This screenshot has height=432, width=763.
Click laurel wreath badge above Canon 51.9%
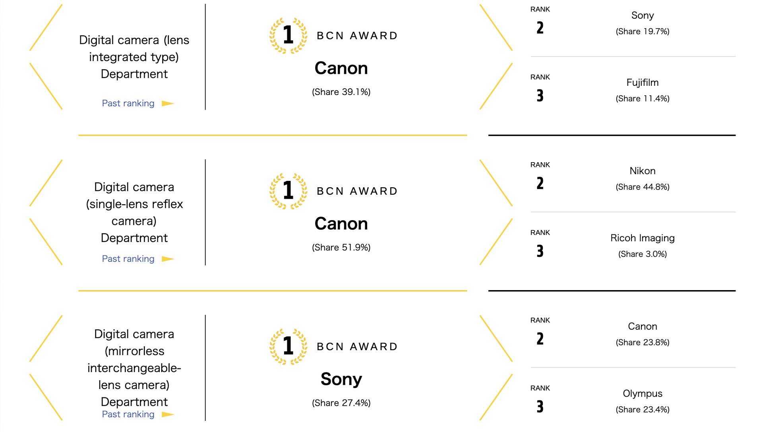tap(289, 191)
